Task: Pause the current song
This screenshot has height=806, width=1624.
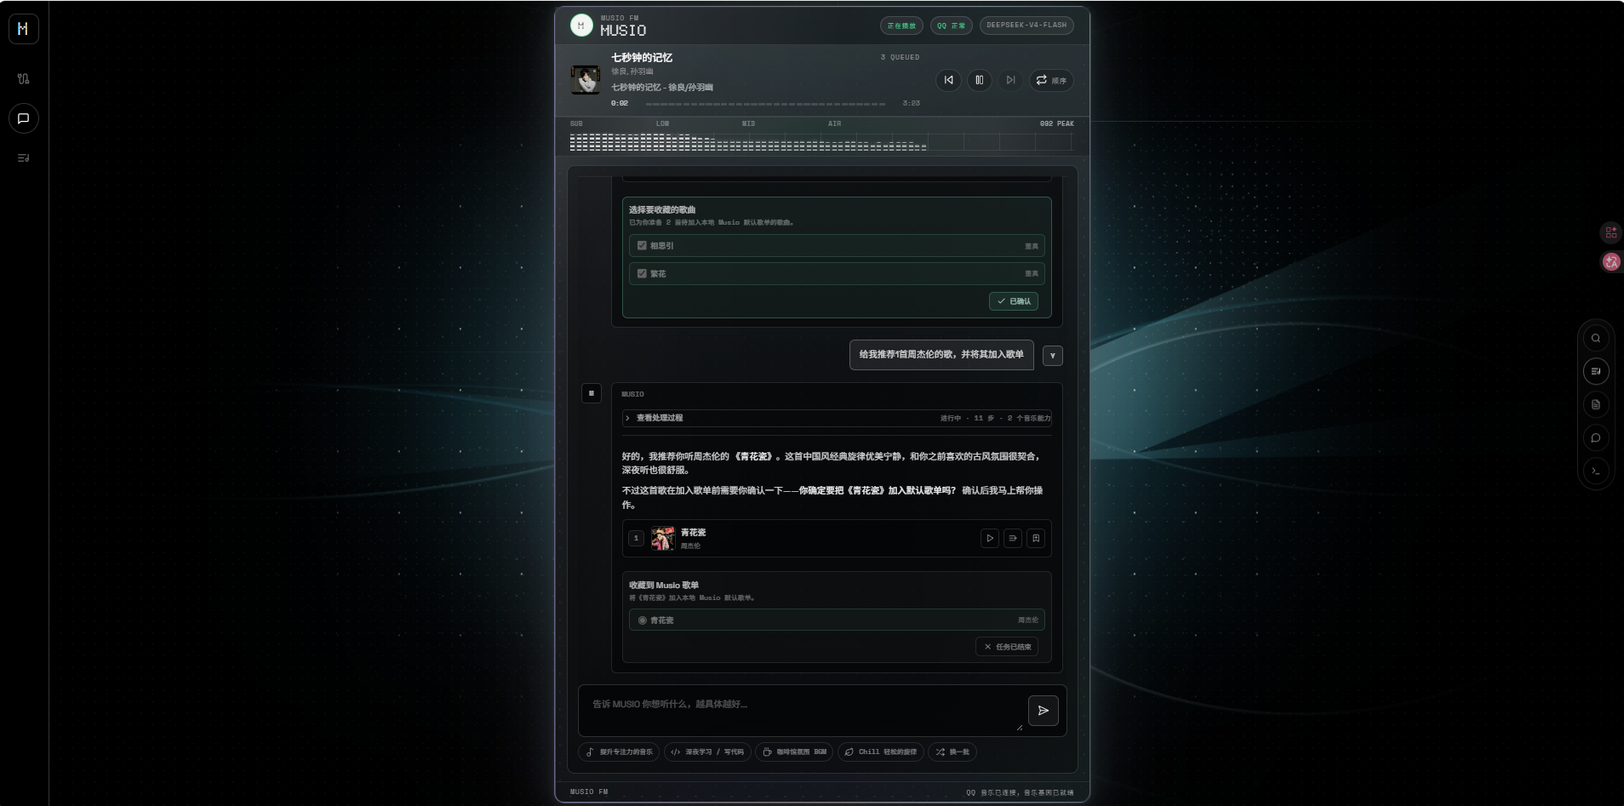Action: click(x=980, y=80)
